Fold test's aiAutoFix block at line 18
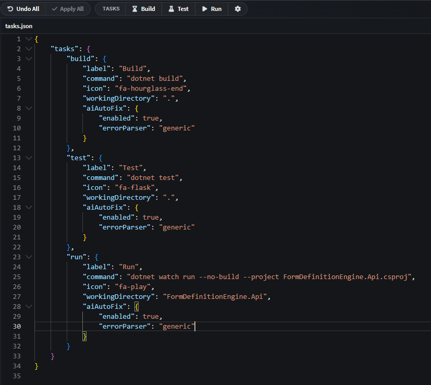 point(29,208)
